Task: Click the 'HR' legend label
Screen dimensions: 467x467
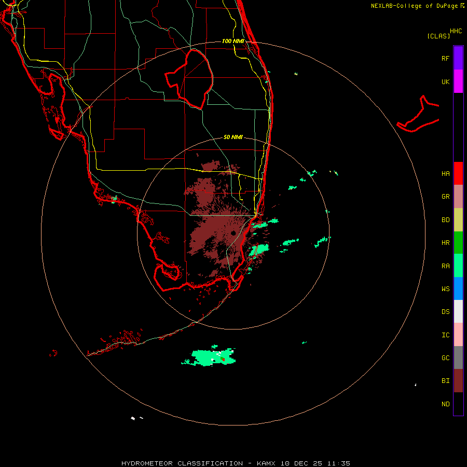Action: 445,243
